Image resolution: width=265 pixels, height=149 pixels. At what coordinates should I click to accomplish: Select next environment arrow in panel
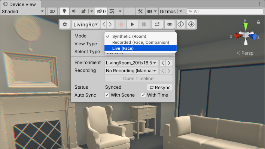[x=169, y=63]
